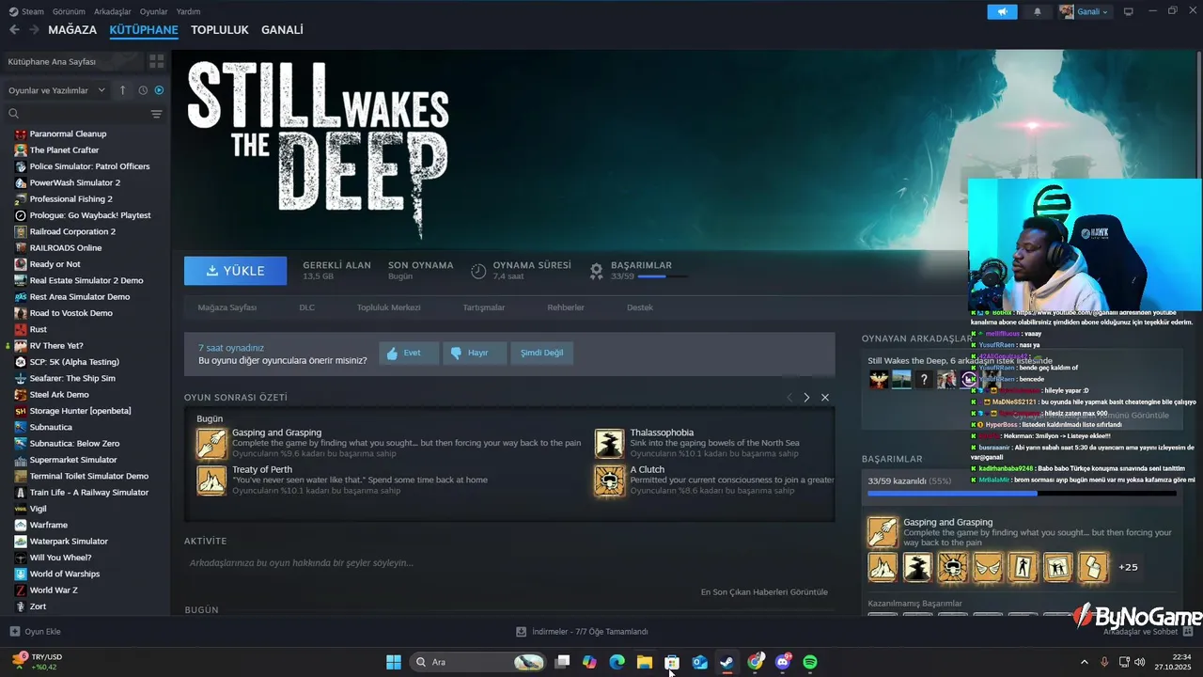Screen dimensions: 1203x677
Task: Open the Oyunlar menu
Action: pyautogui.click(x=154, y=11)
